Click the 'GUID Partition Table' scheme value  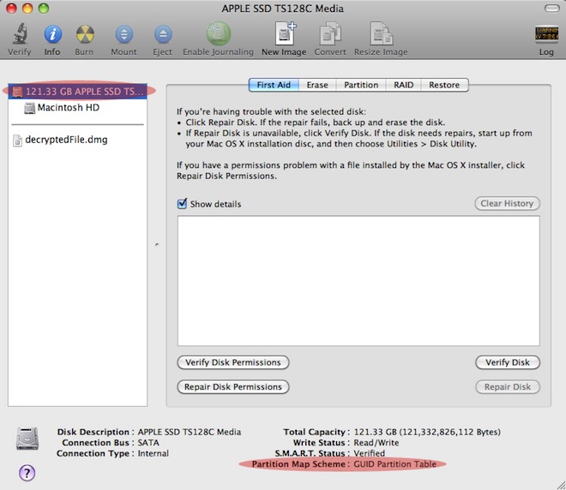[x=394, y=464]
